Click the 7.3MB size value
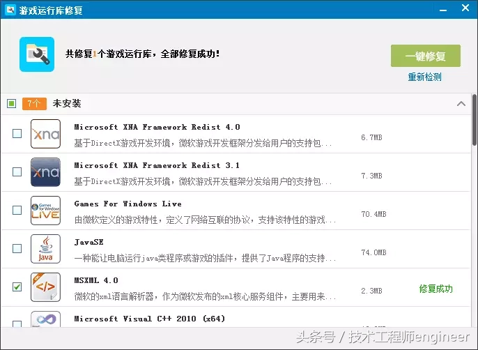Image resolution: width=478 pixels, height=350 pixels. click(371, 176)
